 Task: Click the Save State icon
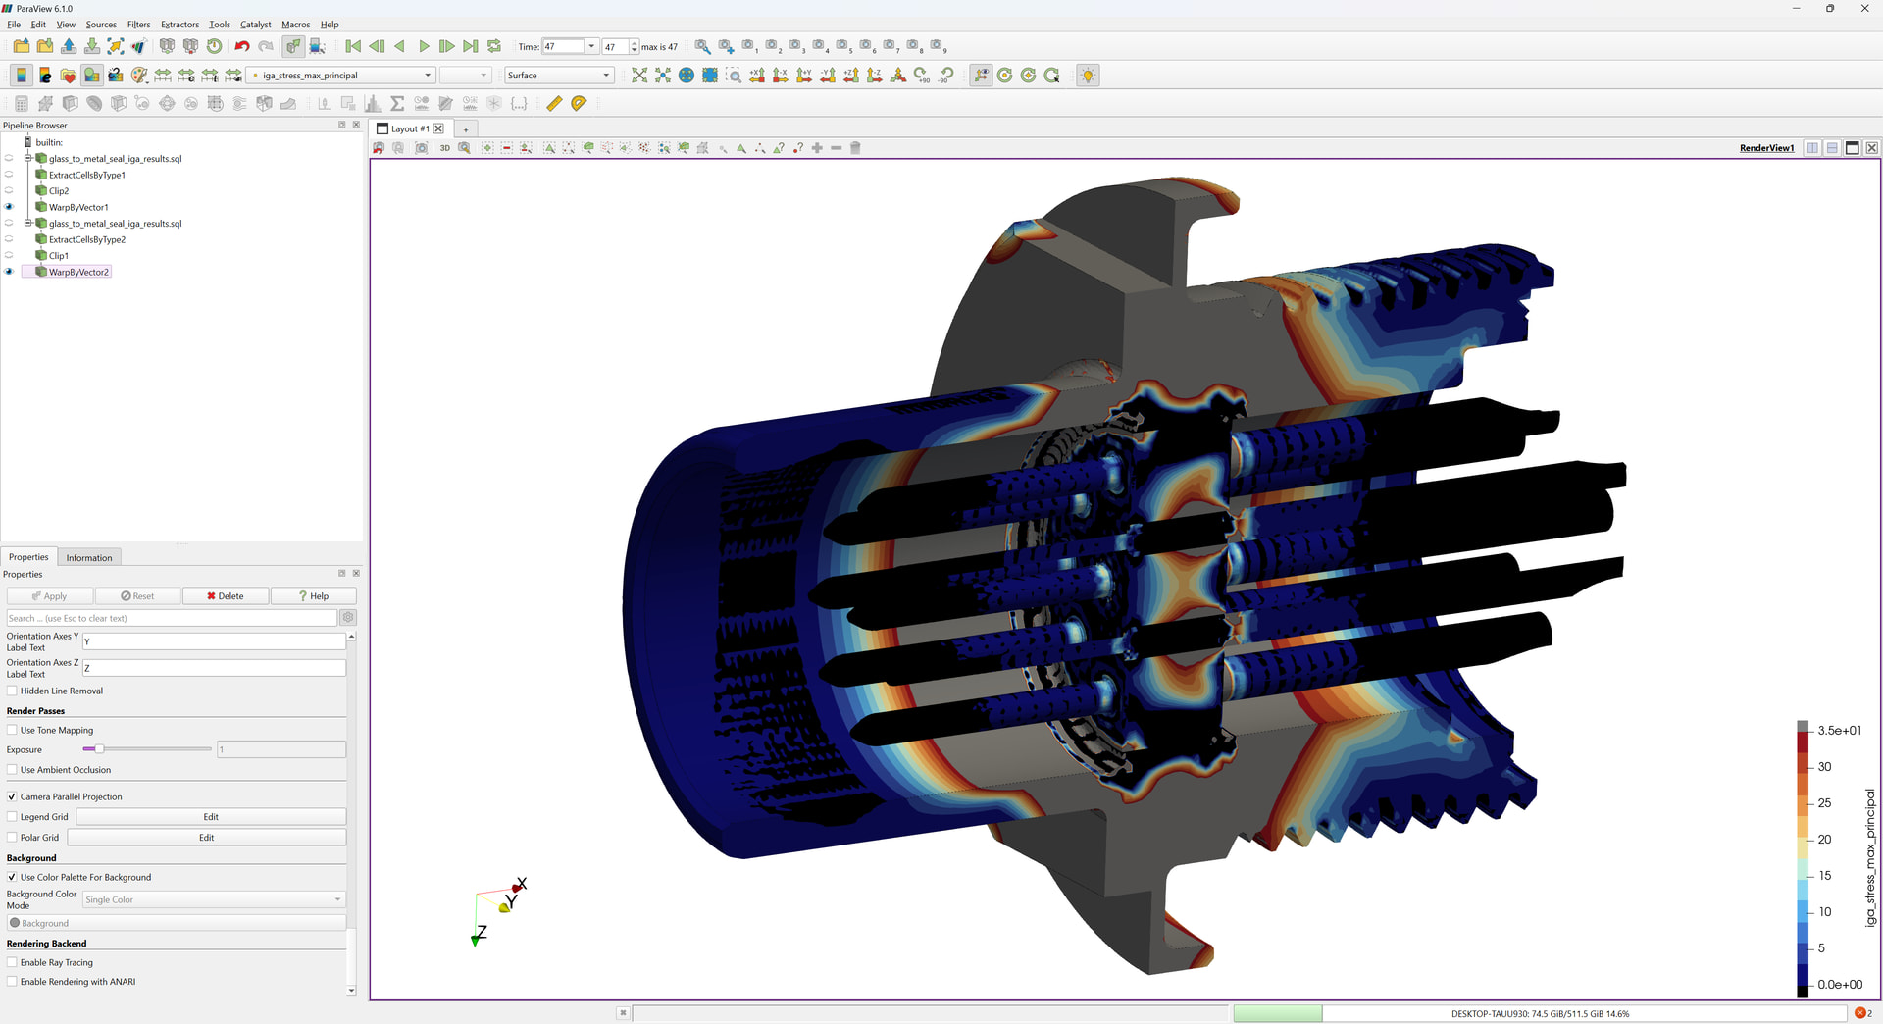tap(92, 46)
